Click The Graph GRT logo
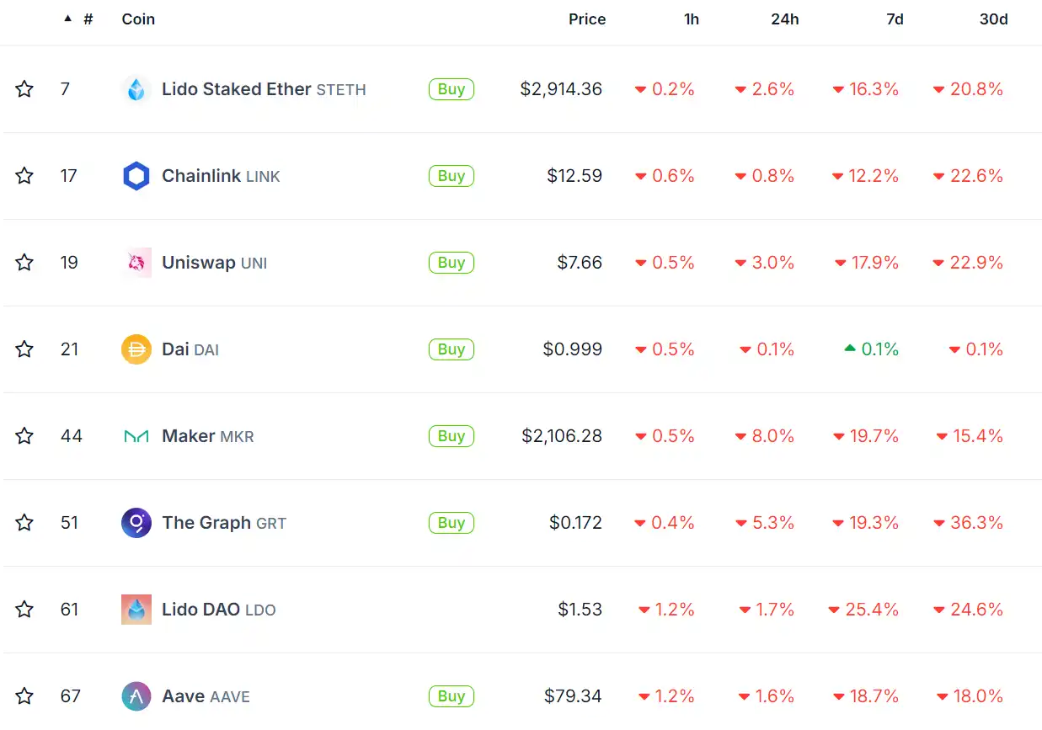The height and width of the screenshot is (730, 1042). (136, 523)
